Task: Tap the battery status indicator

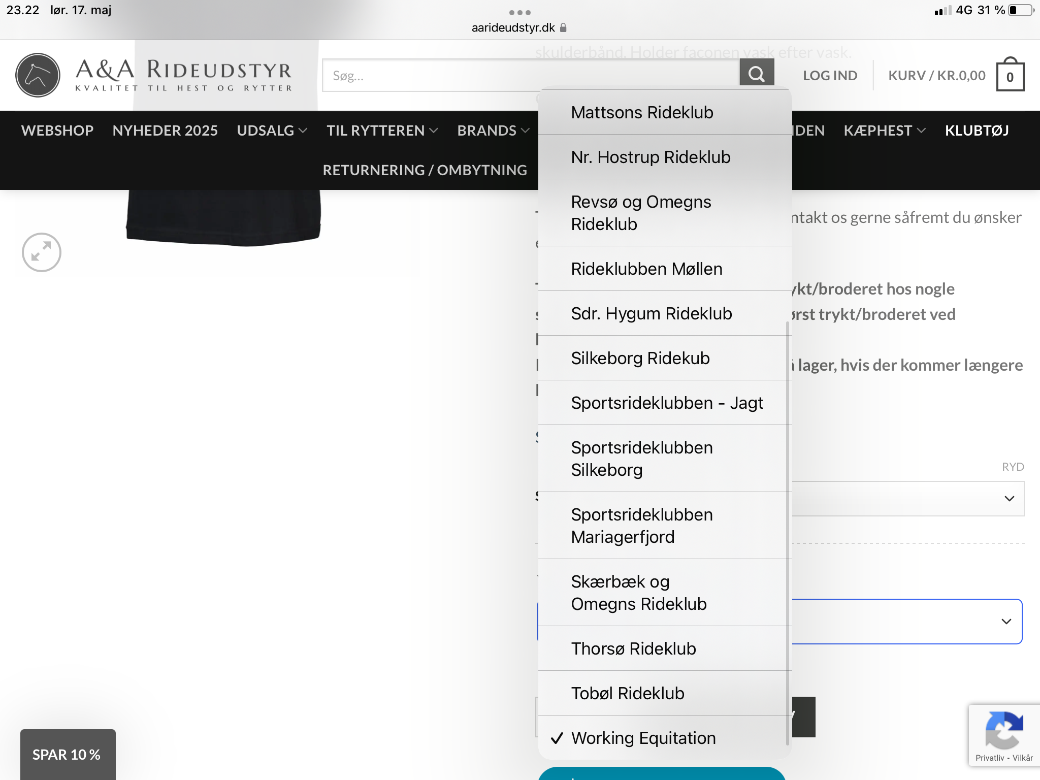Action: [1021, 10]
